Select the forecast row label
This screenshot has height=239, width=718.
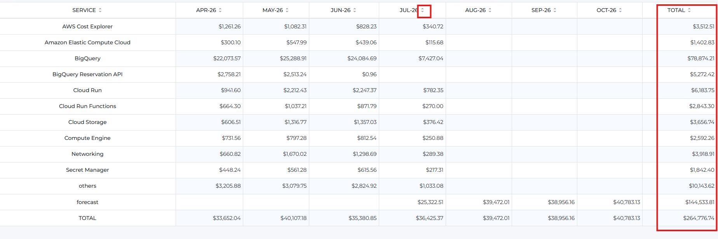87,202
